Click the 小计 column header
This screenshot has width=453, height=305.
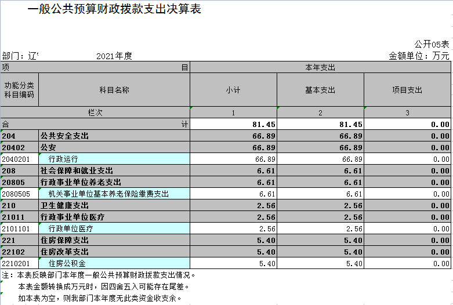tap(233, 90)
